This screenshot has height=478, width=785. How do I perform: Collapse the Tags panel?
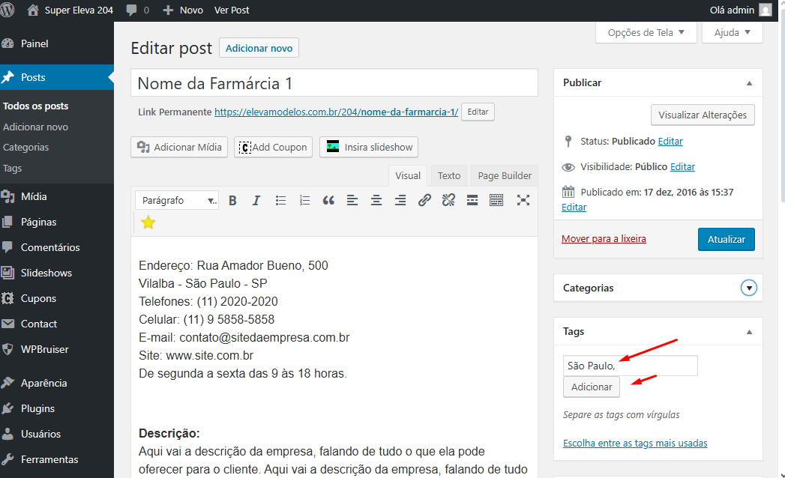[748, 331]
